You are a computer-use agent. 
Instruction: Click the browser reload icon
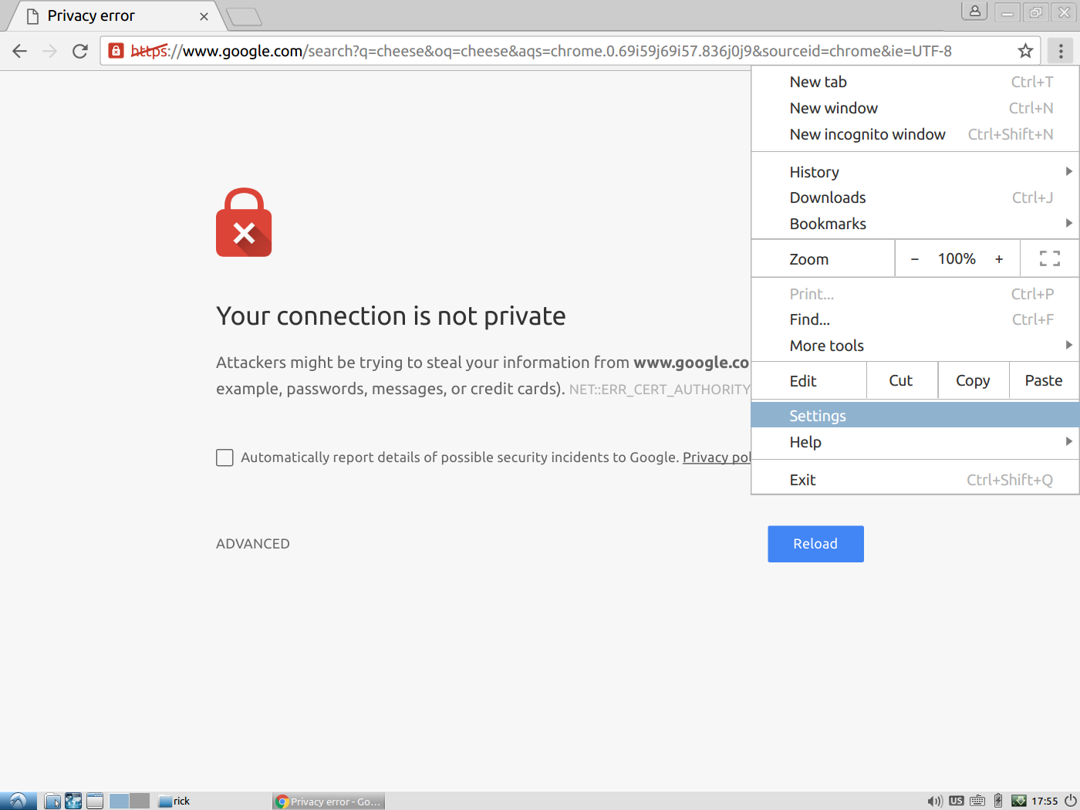pyautogui.click(x=80, y=52)
